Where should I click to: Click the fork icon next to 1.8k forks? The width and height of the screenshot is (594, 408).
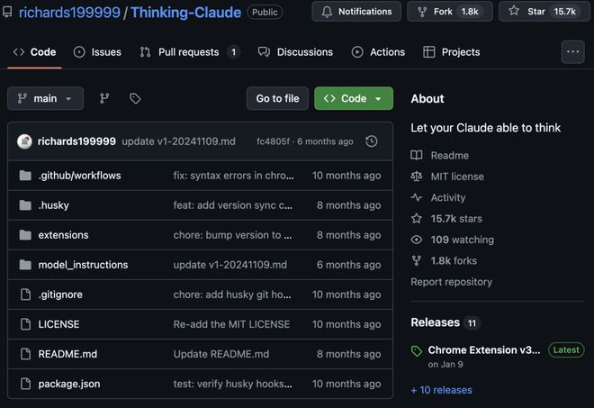(x=417, y=260)
